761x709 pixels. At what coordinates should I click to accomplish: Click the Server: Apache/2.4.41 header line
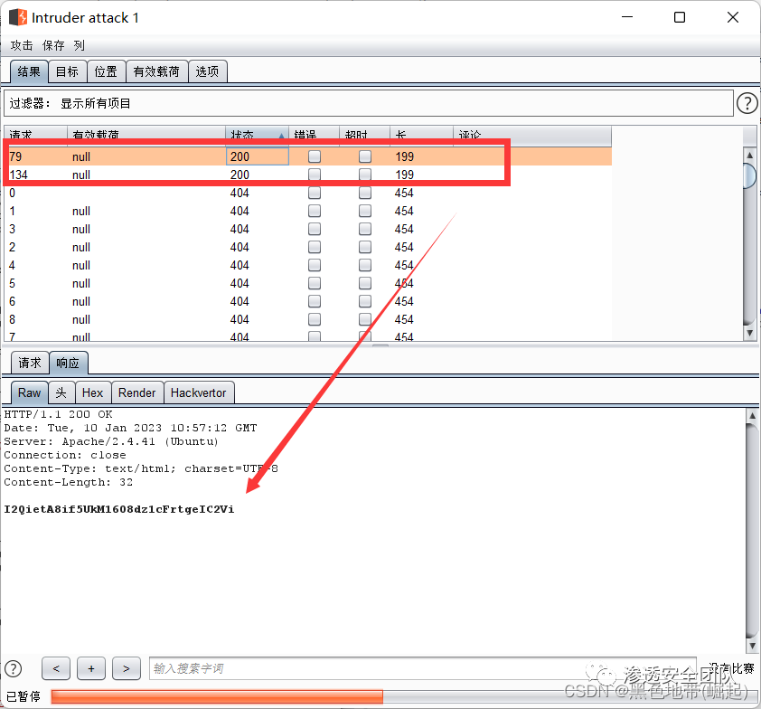point(112,441)
